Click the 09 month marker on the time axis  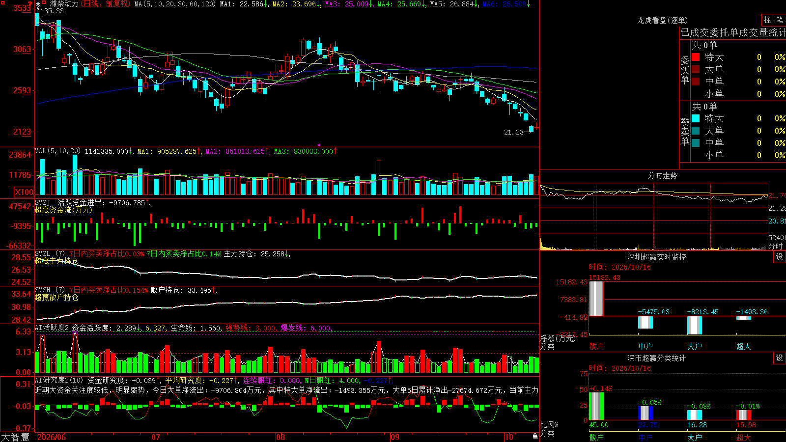tap(395, 437)
